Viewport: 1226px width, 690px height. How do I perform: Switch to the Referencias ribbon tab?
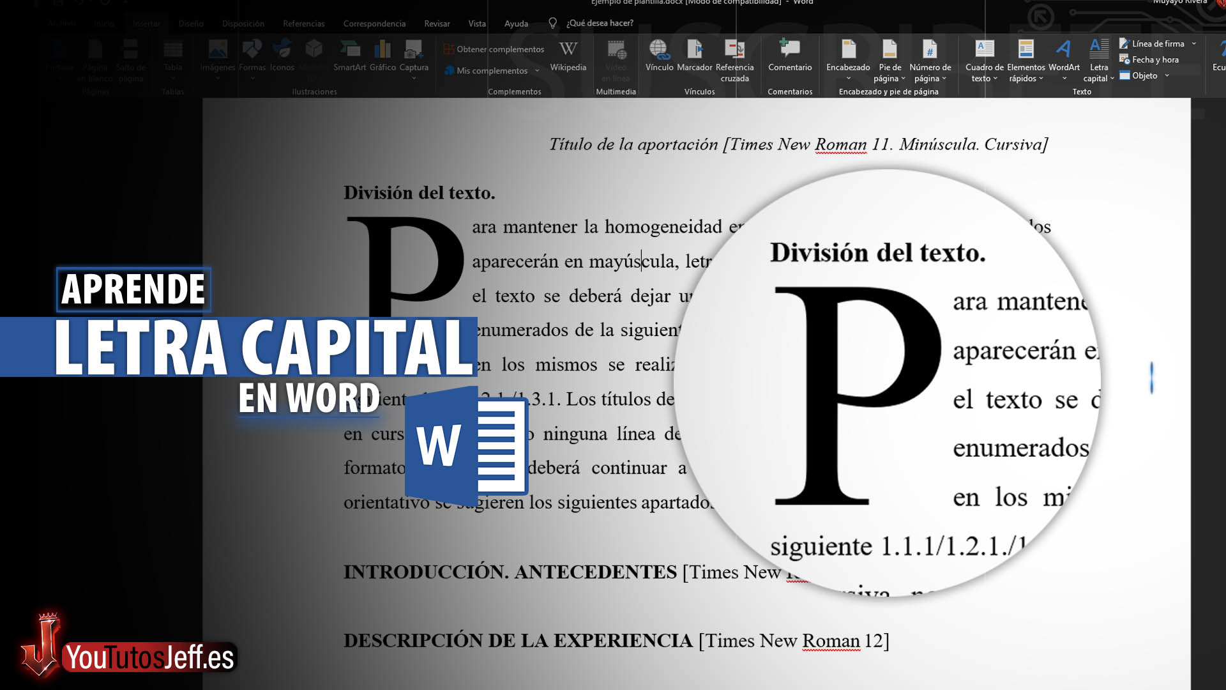304,23
